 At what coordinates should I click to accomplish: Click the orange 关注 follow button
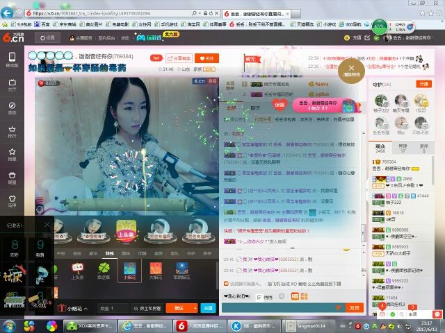click(x=207, y=58)
